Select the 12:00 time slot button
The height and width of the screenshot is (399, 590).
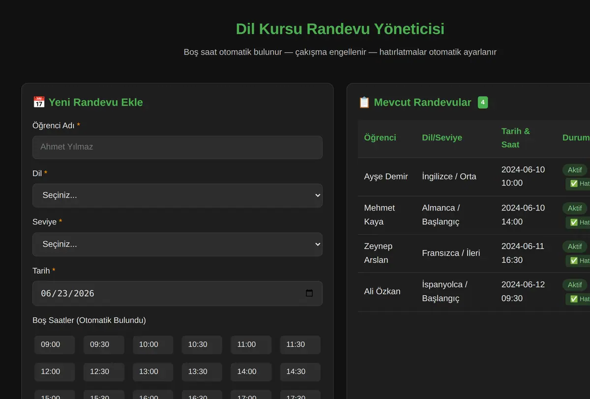(55, 371)
